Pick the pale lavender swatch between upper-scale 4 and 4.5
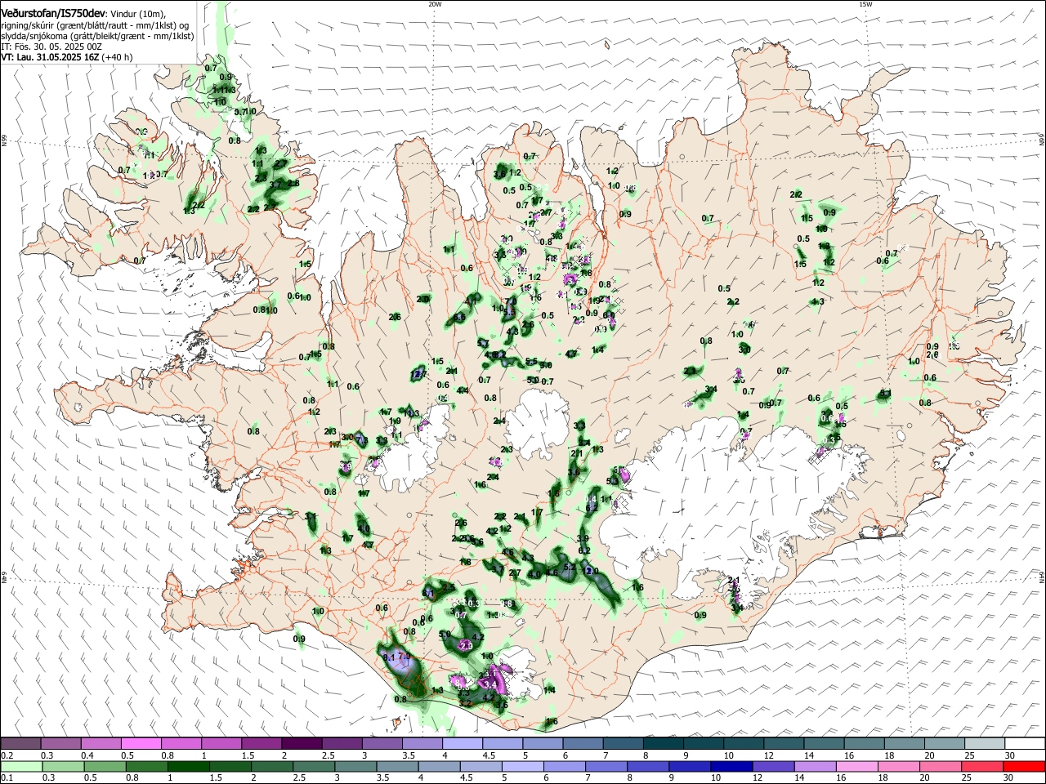Image resolution: width=1046 pixels, height=784 pixels. tap(461, 744)
